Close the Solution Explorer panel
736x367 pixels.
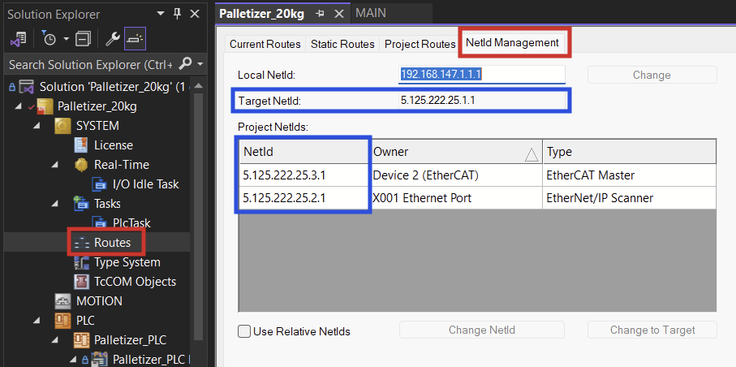[x=195, y=14]
